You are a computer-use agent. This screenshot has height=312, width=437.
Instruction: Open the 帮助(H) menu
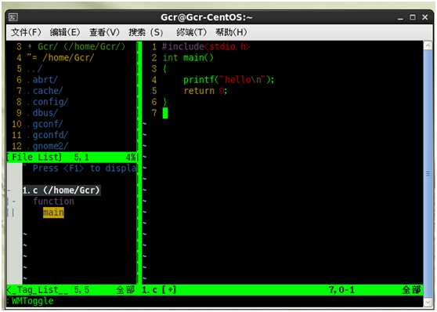[231, 32]
